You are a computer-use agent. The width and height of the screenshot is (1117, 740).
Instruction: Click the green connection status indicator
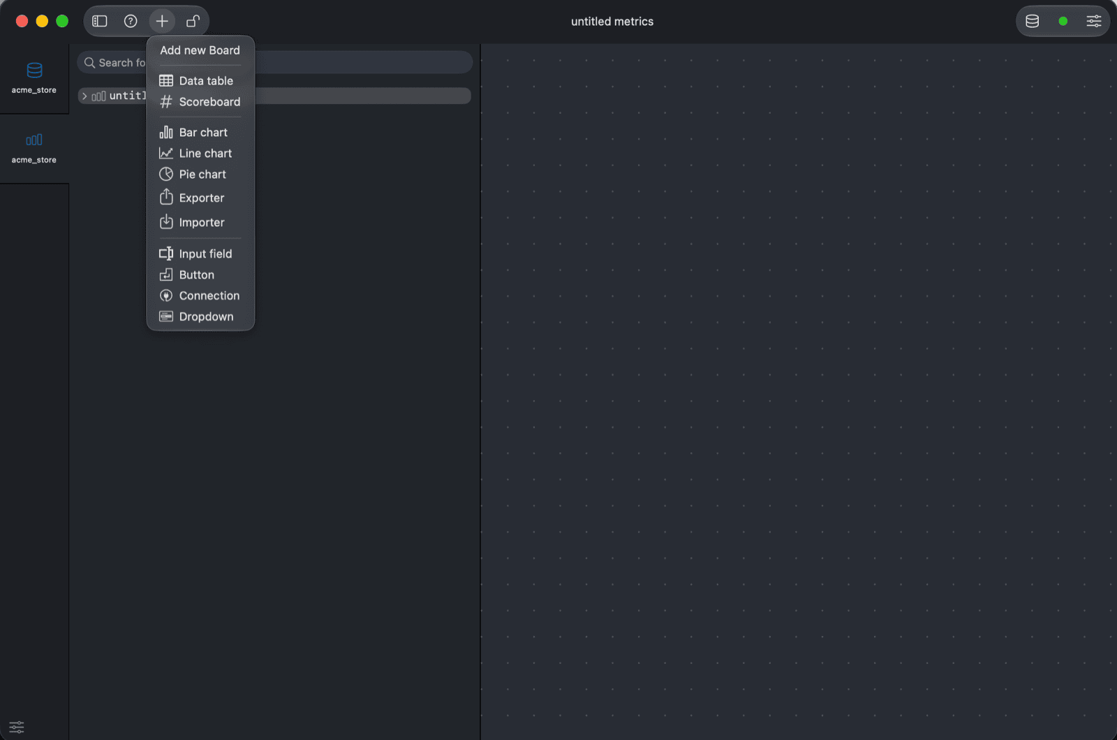1063,21
